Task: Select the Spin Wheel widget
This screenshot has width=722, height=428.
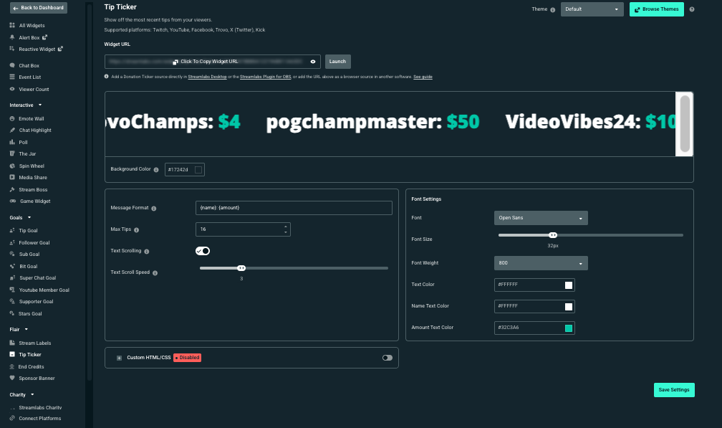Action: tap(31, 166)
